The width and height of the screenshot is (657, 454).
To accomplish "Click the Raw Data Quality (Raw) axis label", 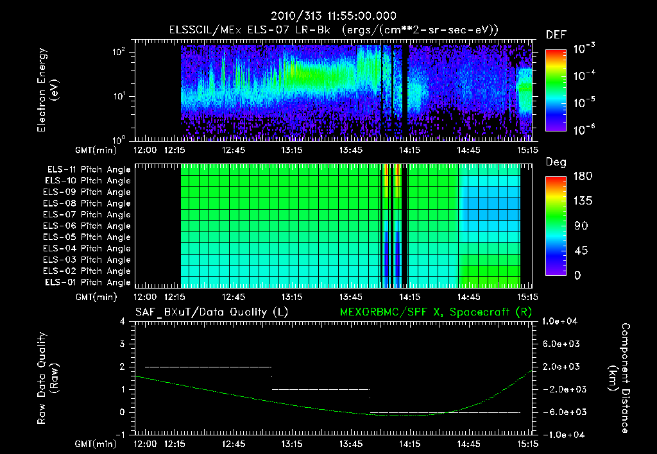I will [47, 378].
